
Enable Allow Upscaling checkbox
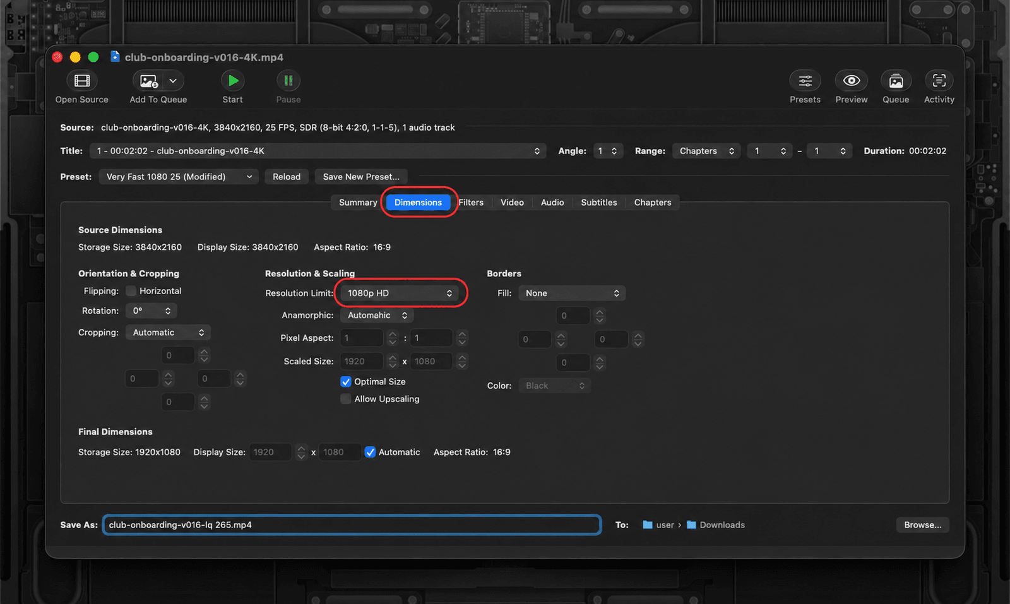tap(346, 399)
